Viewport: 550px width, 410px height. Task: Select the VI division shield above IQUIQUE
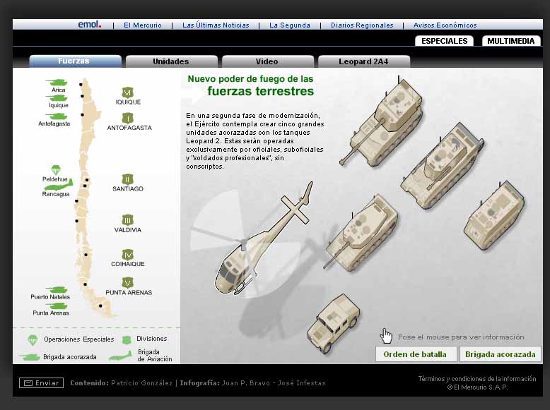[128, 92]
